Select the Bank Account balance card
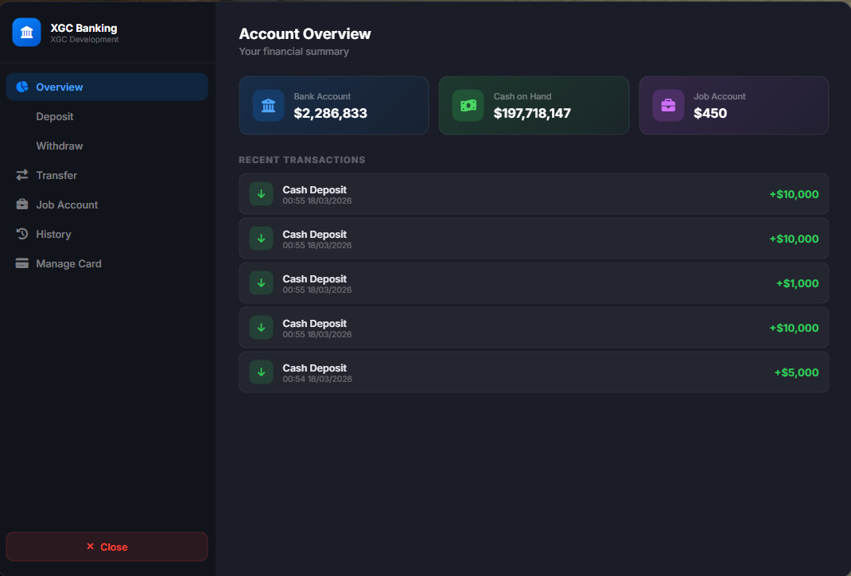Image resolution: width=851 pixels, height=576 pixels. point(334,105)
